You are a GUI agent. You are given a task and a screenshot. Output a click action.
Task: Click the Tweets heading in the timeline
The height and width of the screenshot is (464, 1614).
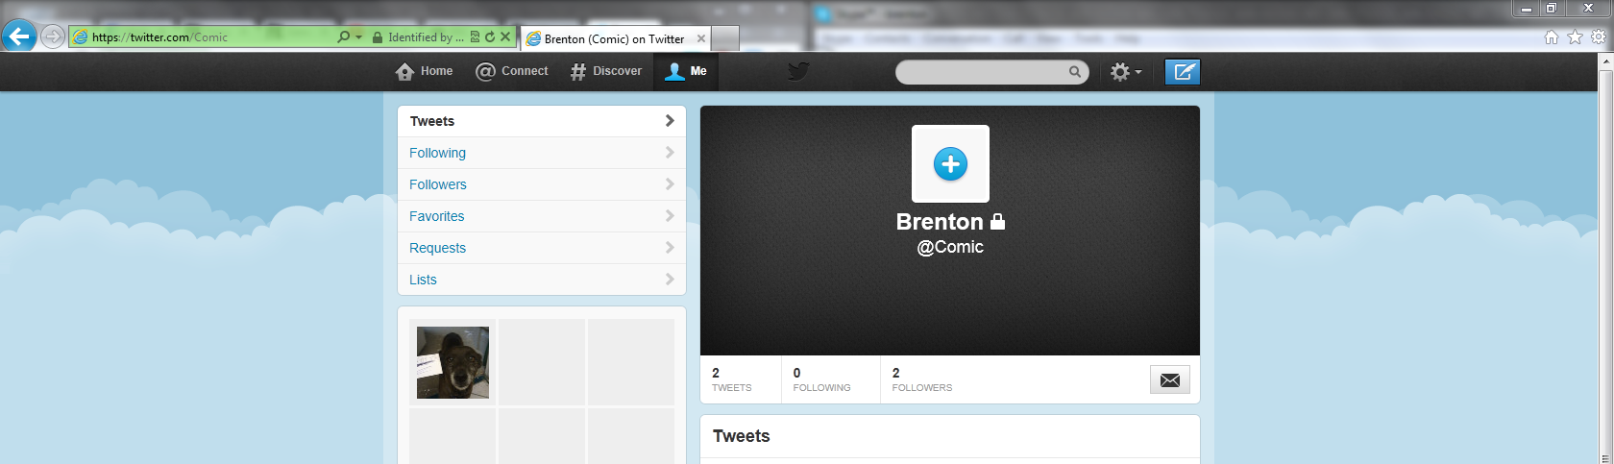point(742,436)
